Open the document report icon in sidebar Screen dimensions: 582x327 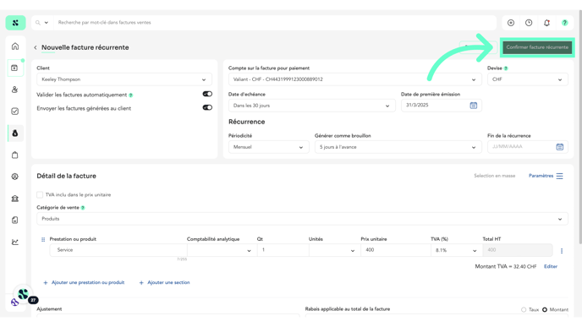15,221
